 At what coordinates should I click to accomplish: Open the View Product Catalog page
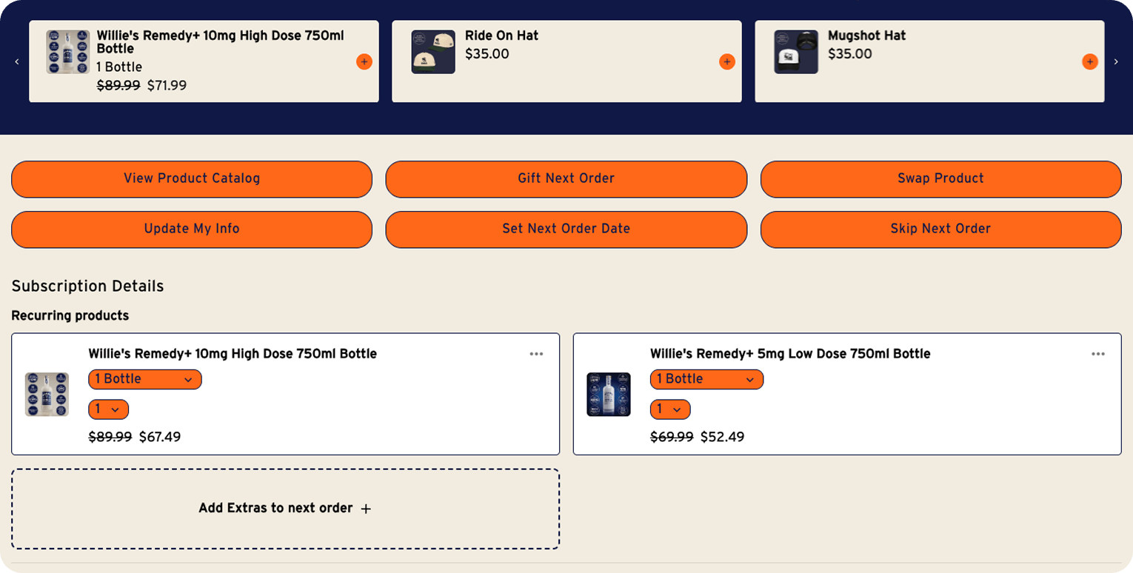pyautogui.click(x=192, y=179)
